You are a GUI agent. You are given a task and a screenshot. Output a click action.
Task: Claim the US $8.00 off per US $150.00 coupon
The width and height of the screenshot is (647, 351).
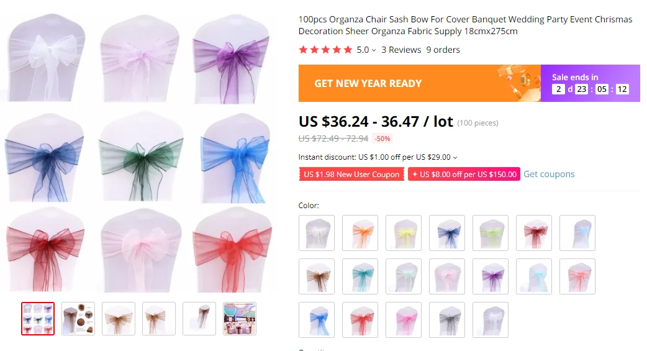(x=464, y=175)
